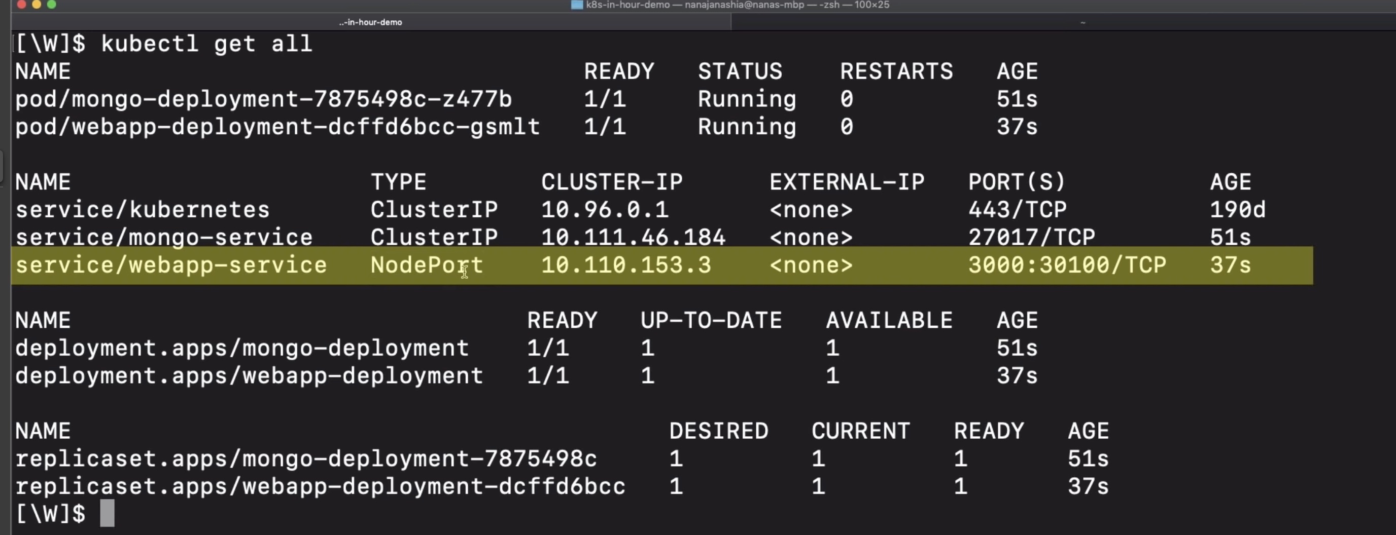Image resolution: width=1396 pixels, height=535 pixels.
Task: Click the terminal cursor at the last prompt
Action: coord(108,513)
